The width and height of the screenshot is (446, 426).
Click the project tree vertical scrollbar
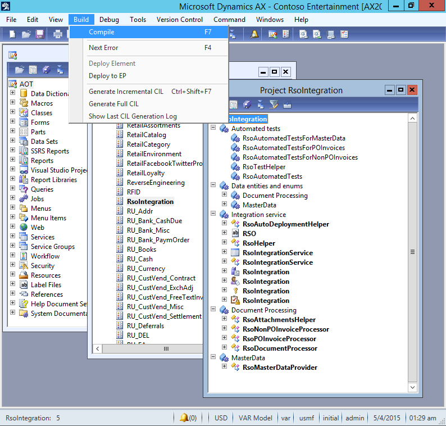click(x=413, y=252)
